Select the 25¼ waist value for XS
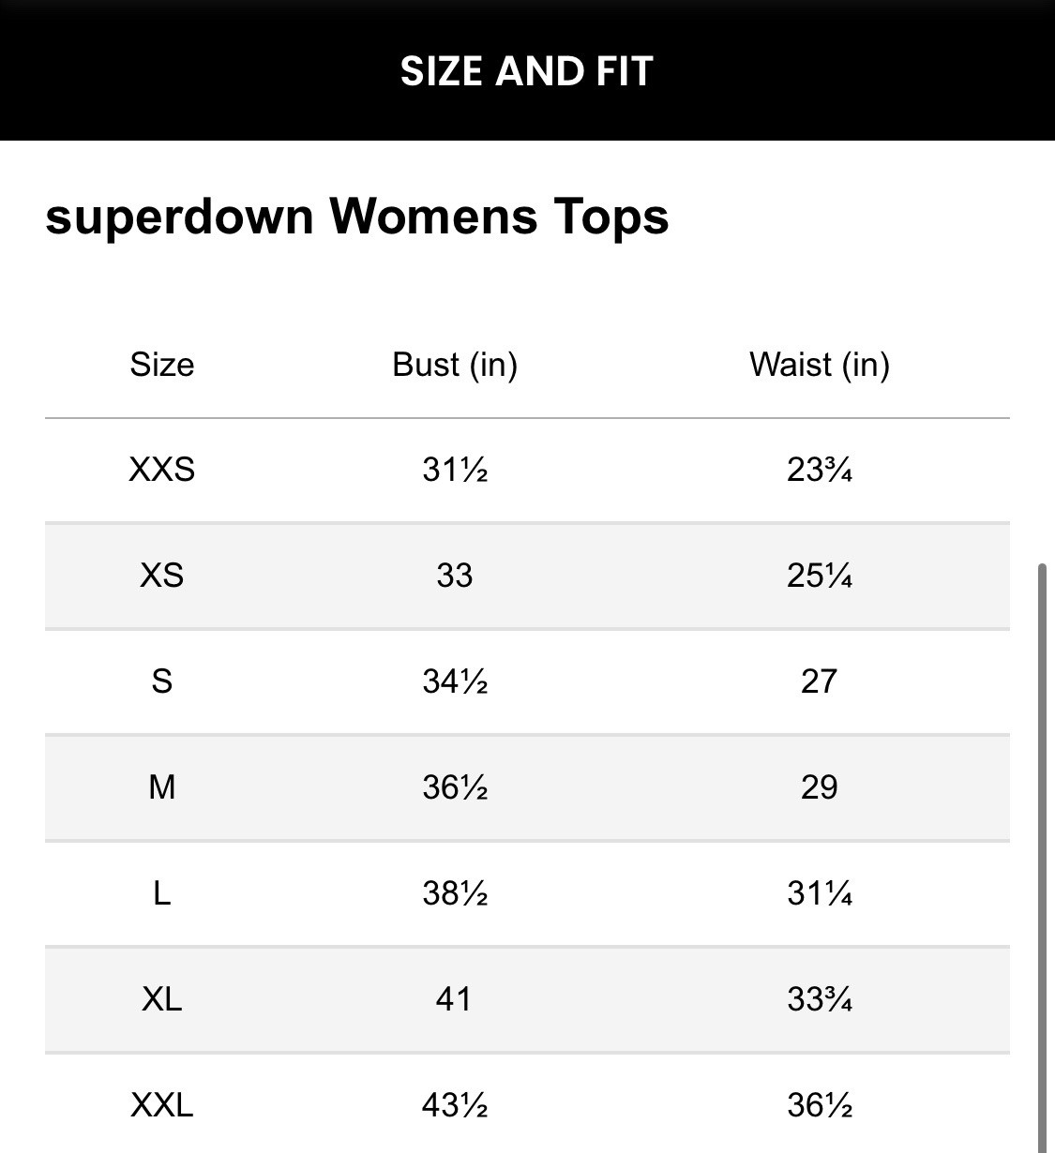1055x1153 pixels. point(819,575)
